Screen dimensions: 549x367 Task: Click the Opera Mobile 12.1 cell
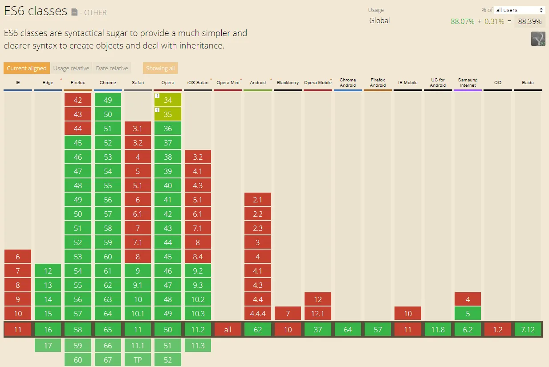pyautogui.click(x=318, y=314)
